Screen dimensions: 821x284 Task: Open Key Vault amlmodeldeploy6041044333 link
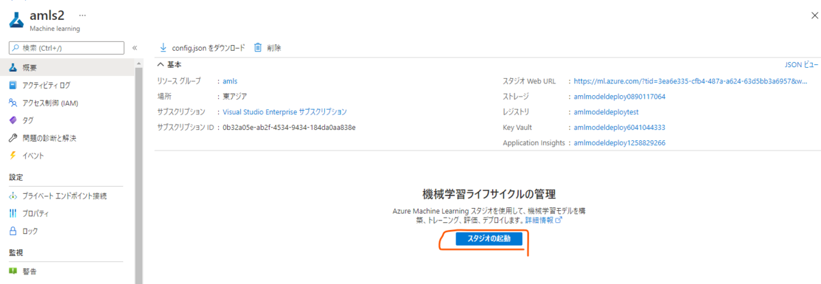pos(619,127)
